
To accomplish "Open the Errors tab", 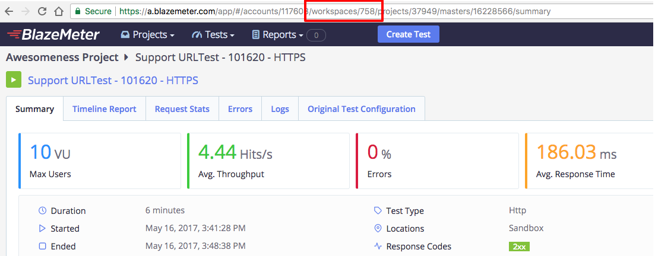I will coord(240,109).
